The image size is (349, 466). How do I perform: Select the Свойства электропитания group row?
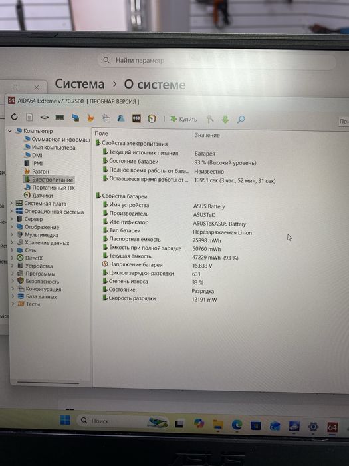[132, 143]
